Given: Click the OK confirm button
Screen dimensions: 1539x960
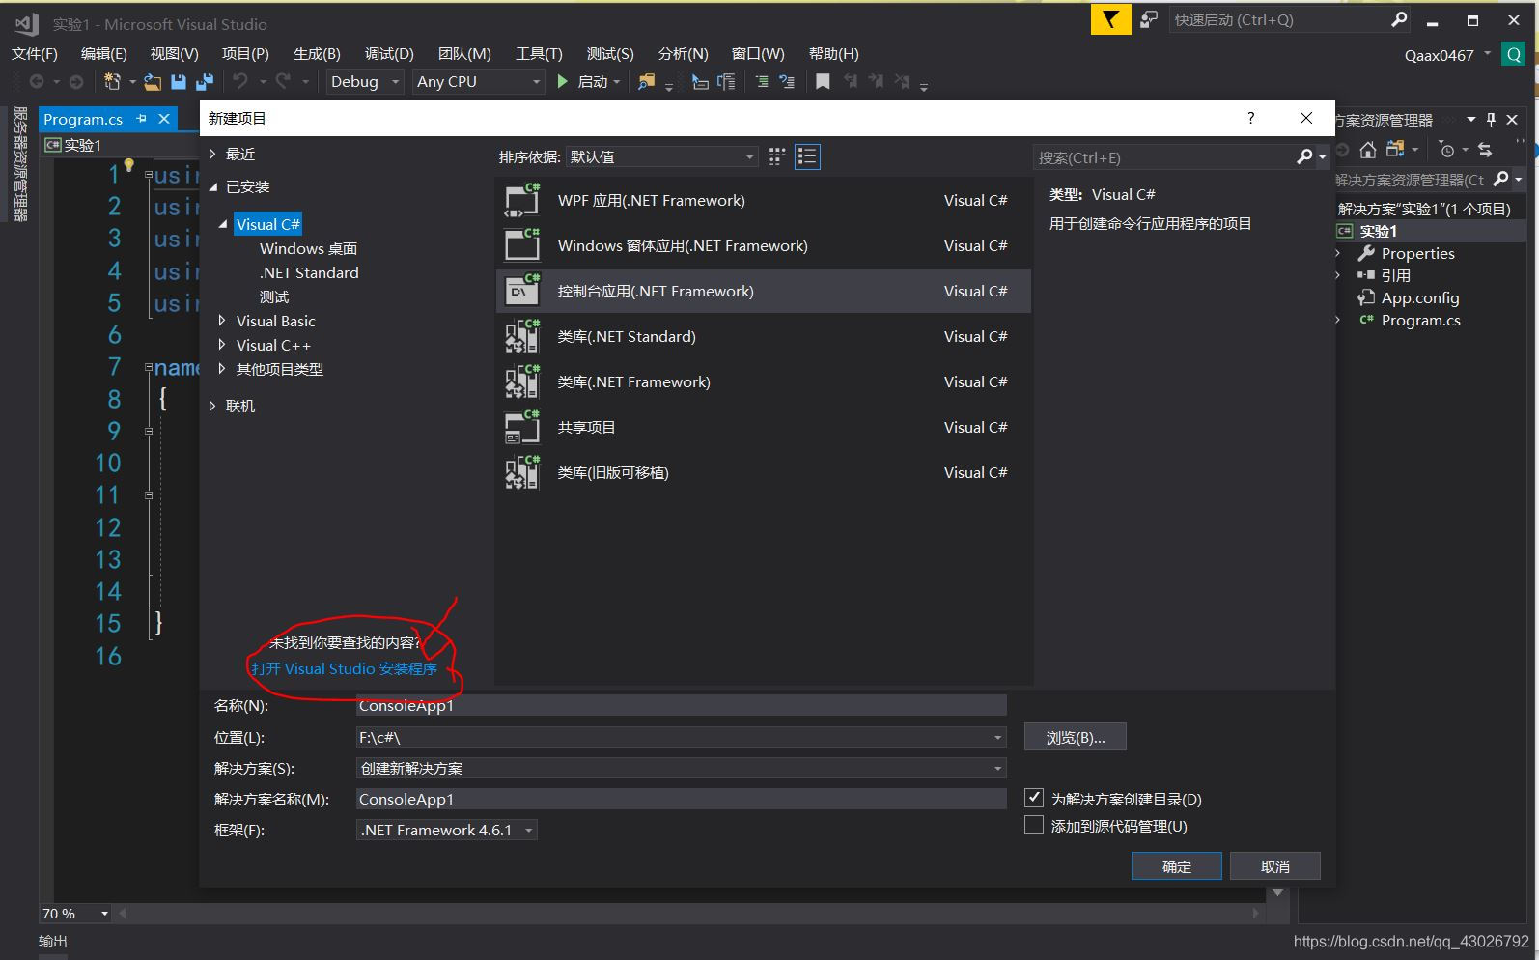Looking at the screenshot, I should click(1176, 866).
